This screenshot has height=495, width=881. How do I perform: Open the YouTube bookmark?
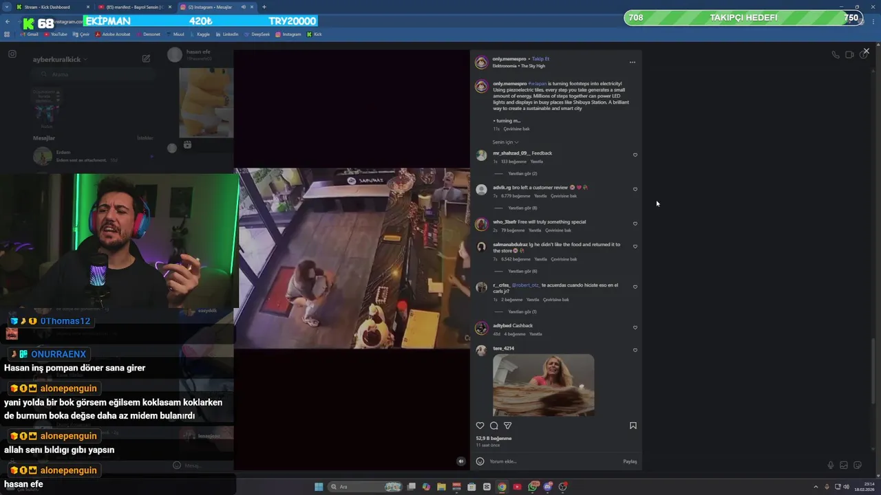[x=56, y=34]
